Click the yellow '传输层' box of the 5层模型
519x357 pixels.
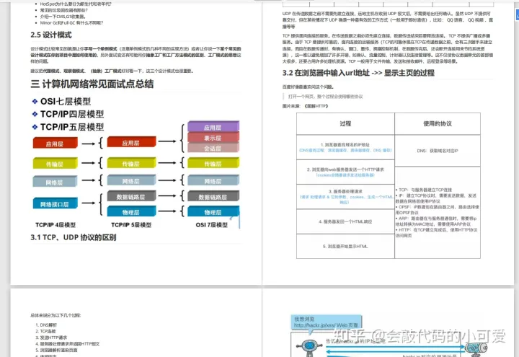[131, 162]
